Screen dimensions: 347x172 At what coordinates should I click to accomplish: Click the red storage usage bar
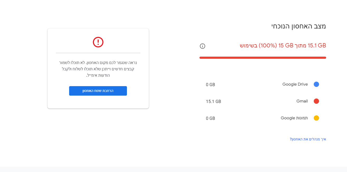click(263, 58)
